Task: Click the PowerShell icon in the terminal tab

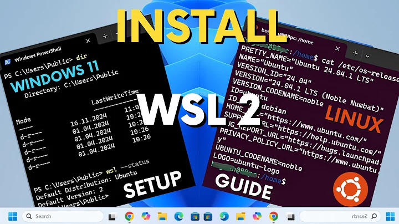Action: 7,62
